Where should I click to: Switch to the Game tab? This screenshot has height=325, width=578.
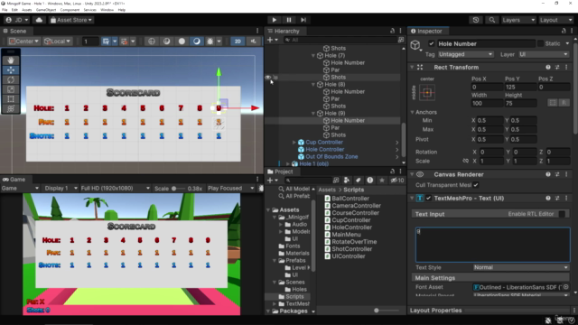pyautogui.click(x=14, y=180)
